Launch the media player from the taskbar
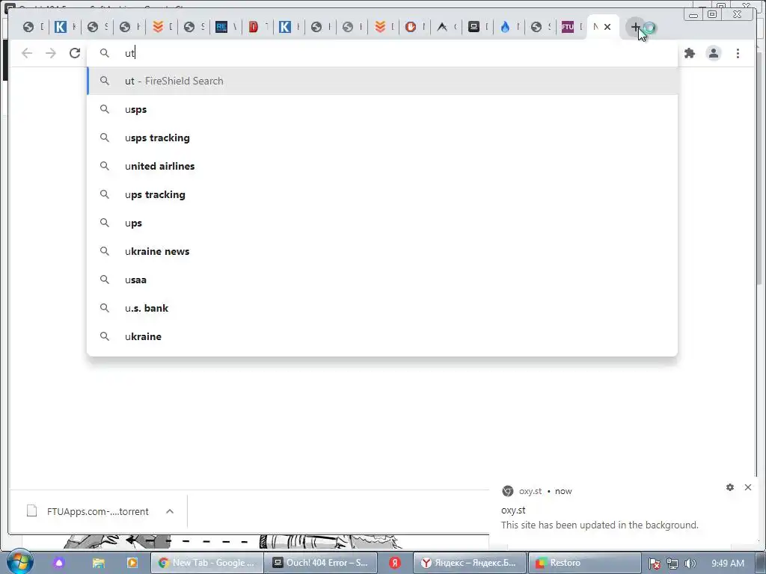 click(x=132, y=563)
